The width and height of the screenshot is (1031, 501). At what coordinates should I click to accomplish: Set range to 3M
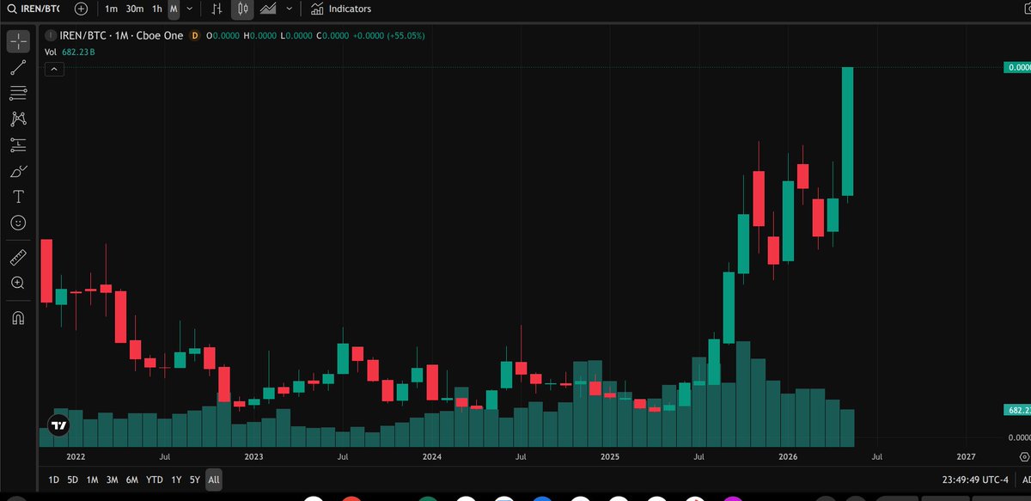pyautogui.click(x=112, y=480)
